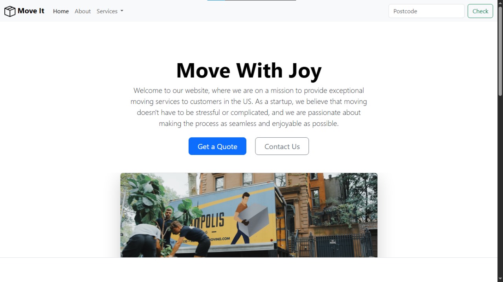
Task: Click the blue Get a Quote button
Action: (x=217, y=146)
